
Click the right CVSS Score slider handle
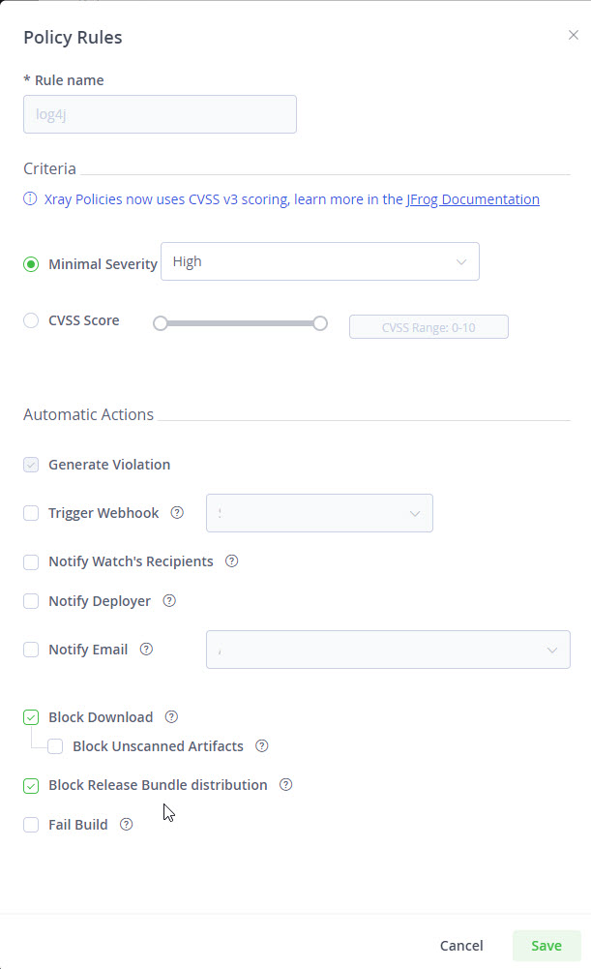click(320, 323)
